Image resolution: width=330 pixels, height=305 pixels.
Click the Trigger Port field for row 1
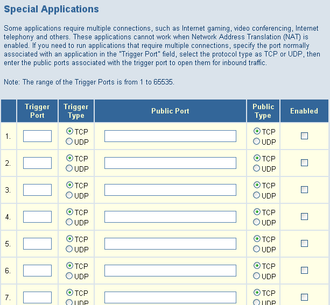click(37, 136)
